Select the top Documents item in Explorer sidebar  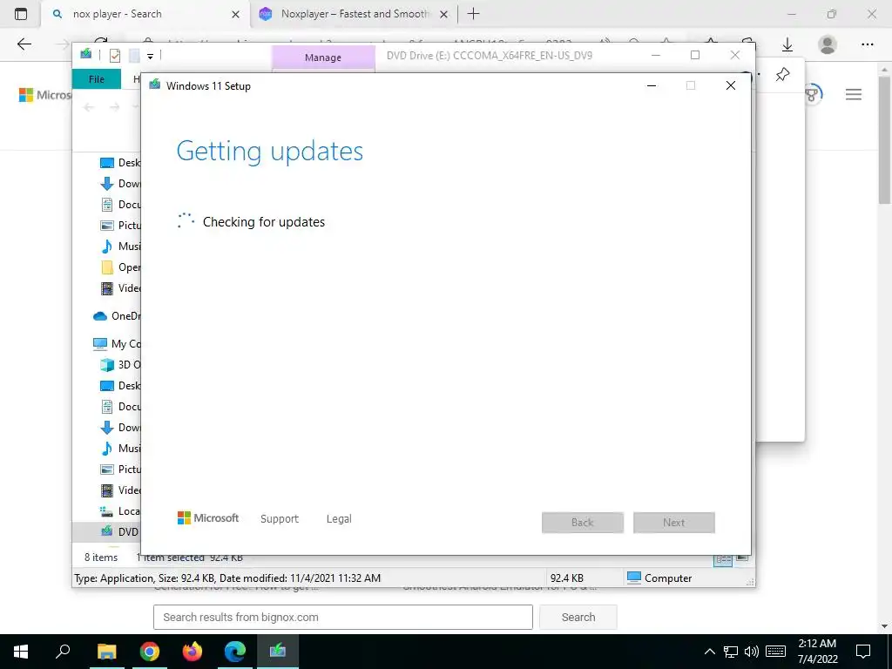click(120, 205)
